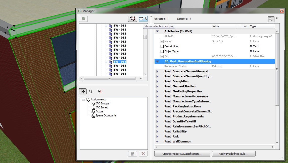The image size is (288, 163).
Task: Select the highlight selection in model icon
Action: [x=132, y=19]
